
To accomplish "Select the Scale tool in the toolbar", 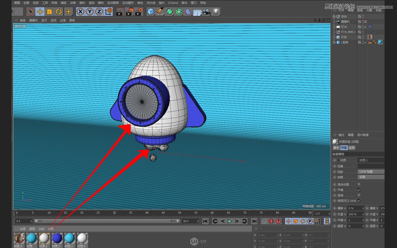I will pyautogui.click(x=49, y=12).
